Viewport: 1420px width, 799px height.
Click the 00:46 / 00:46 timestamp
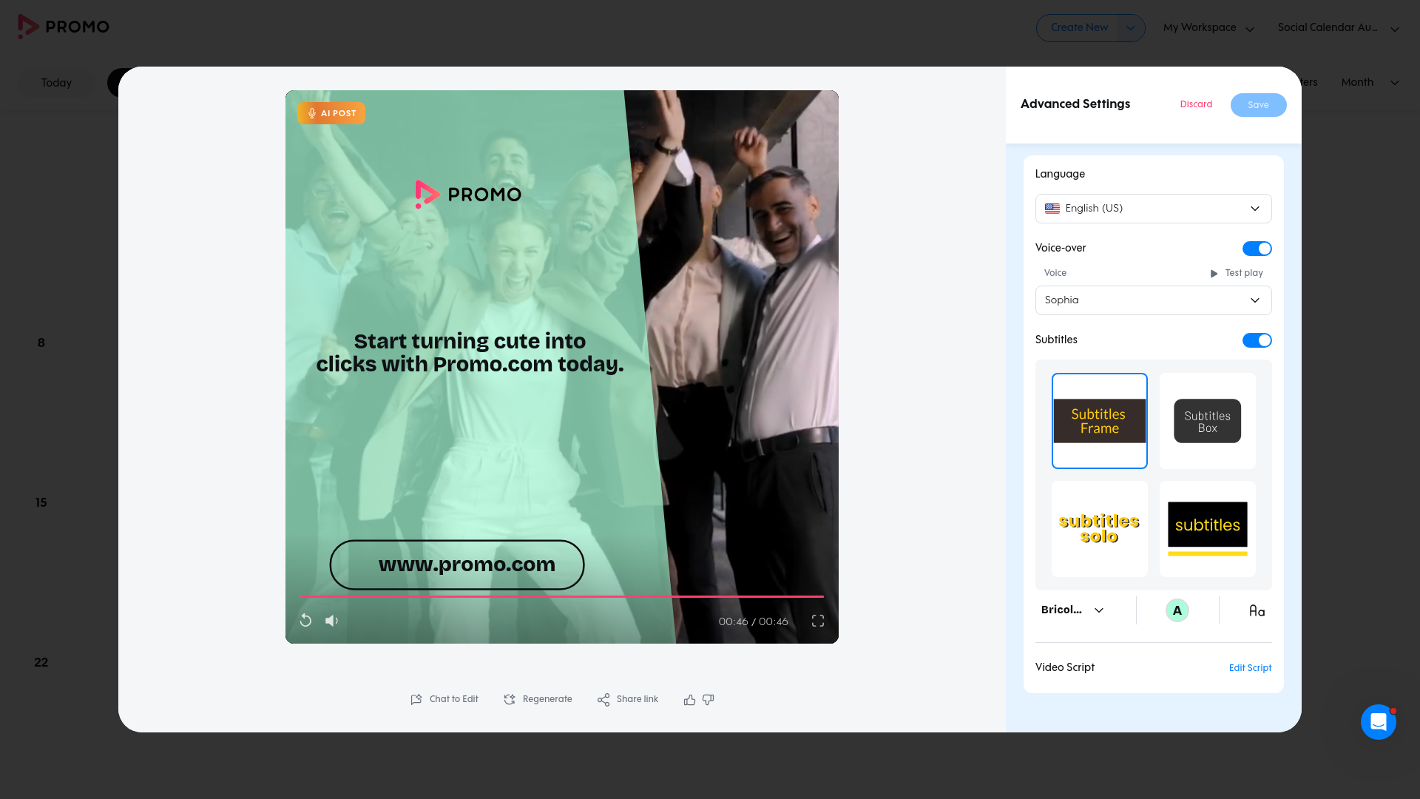(x=753, y=621)
